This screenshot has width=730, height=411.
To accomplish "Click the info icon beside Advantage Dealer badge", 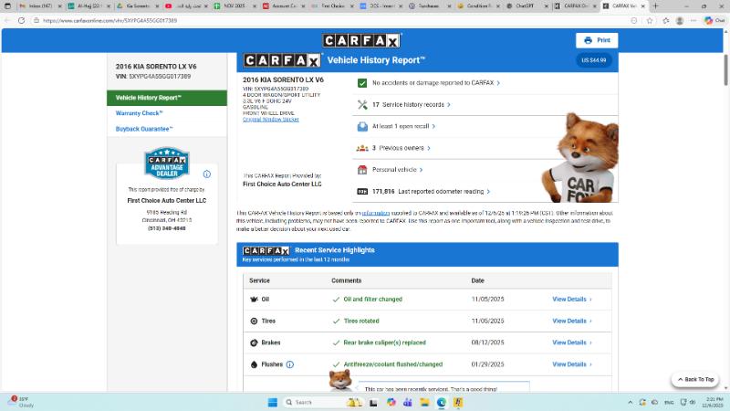I will (x=207, y=174).
